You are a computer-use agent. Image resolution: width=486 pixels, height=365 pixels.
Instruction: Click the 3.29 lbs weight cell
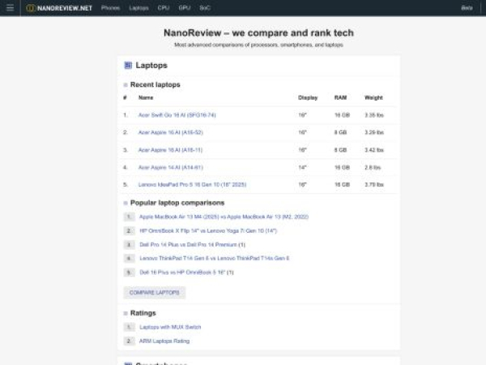[x=374, y=132]
